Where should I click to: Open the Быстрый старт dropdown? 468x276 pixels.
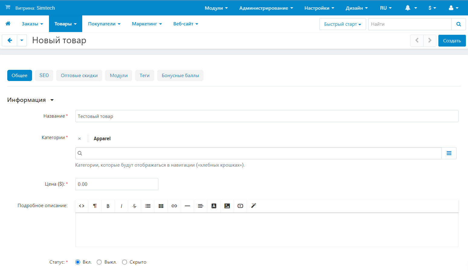(342, 24)
